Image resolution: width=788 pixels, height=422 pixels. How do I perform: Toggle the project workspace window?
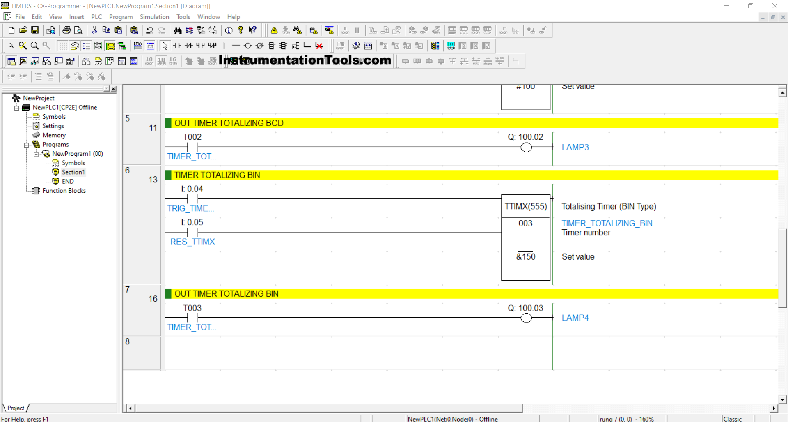[x=11, y=61]
